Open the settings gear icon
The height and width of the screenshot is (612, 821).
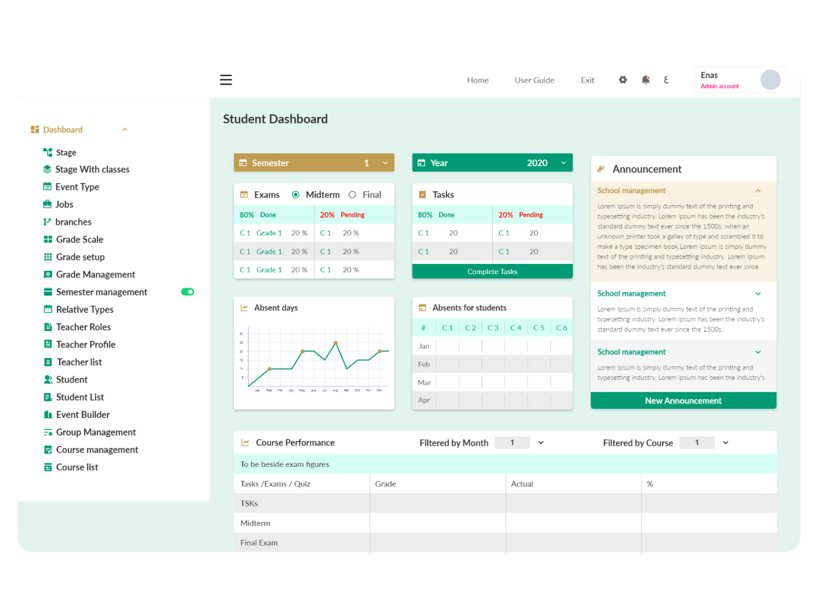pos(622,80)
